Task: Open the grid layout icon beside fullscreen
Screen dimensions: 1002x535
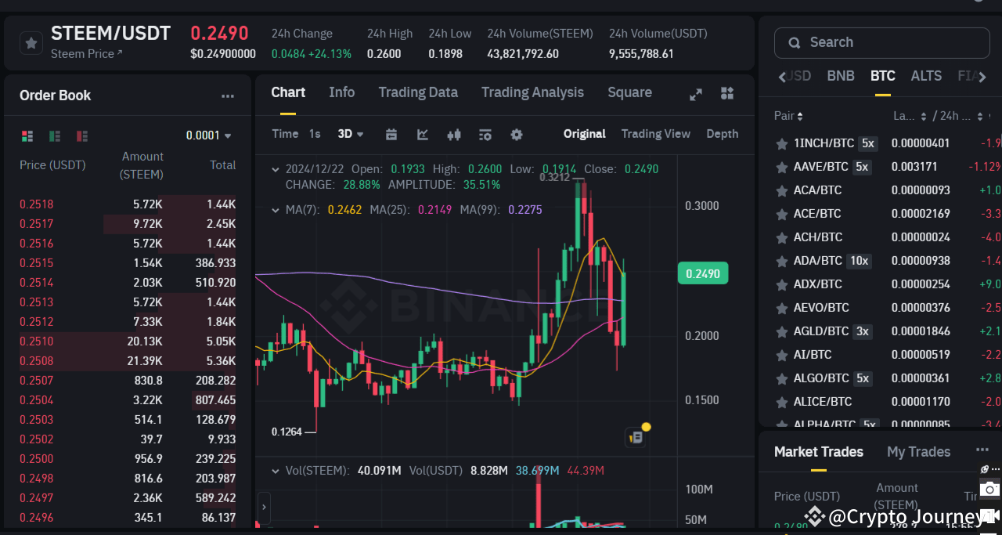Action: [726, 93]
